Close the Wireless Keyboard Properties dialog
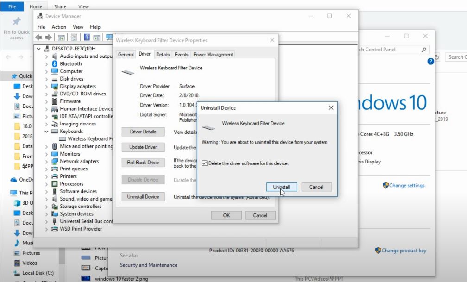 (272, 40)
